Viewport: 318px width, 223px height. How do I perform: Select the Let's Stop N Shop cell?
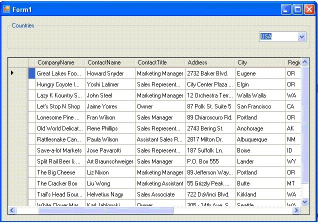tap(60, 106)
